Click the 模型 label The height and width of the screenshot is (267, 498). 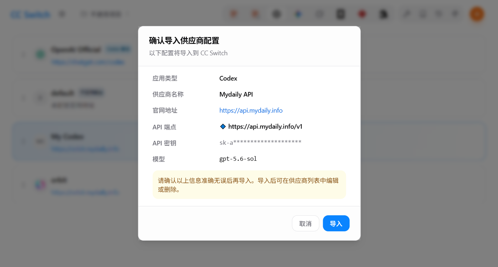159,159
